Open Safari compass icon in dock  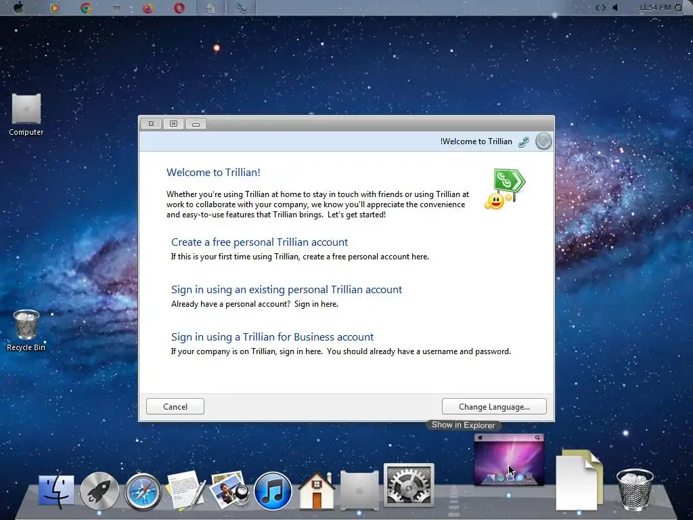point(142,492)
